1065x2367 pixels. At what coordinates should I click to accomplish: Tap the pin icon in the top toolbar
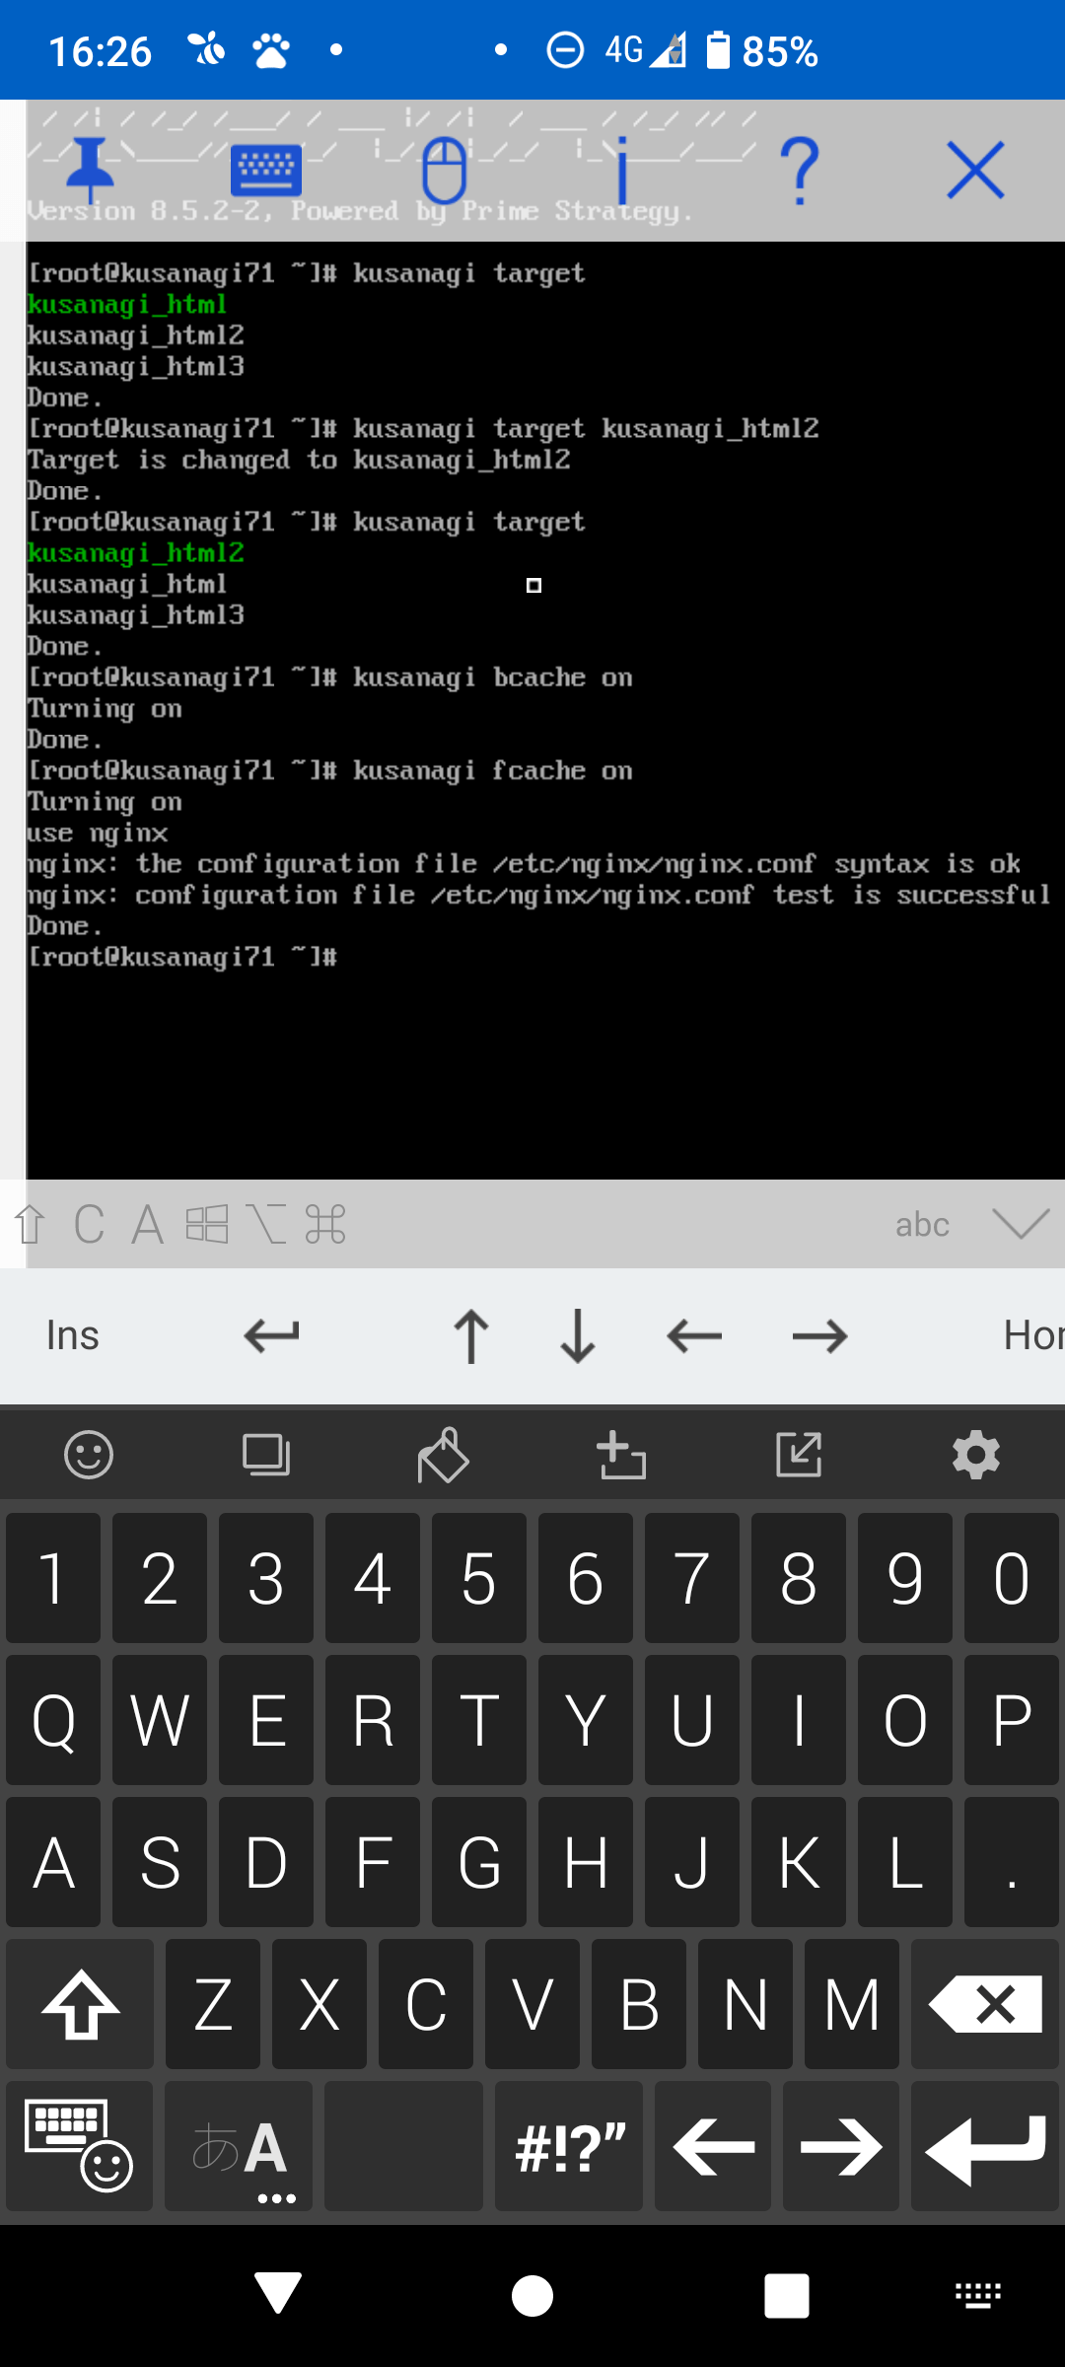point(90,171)
